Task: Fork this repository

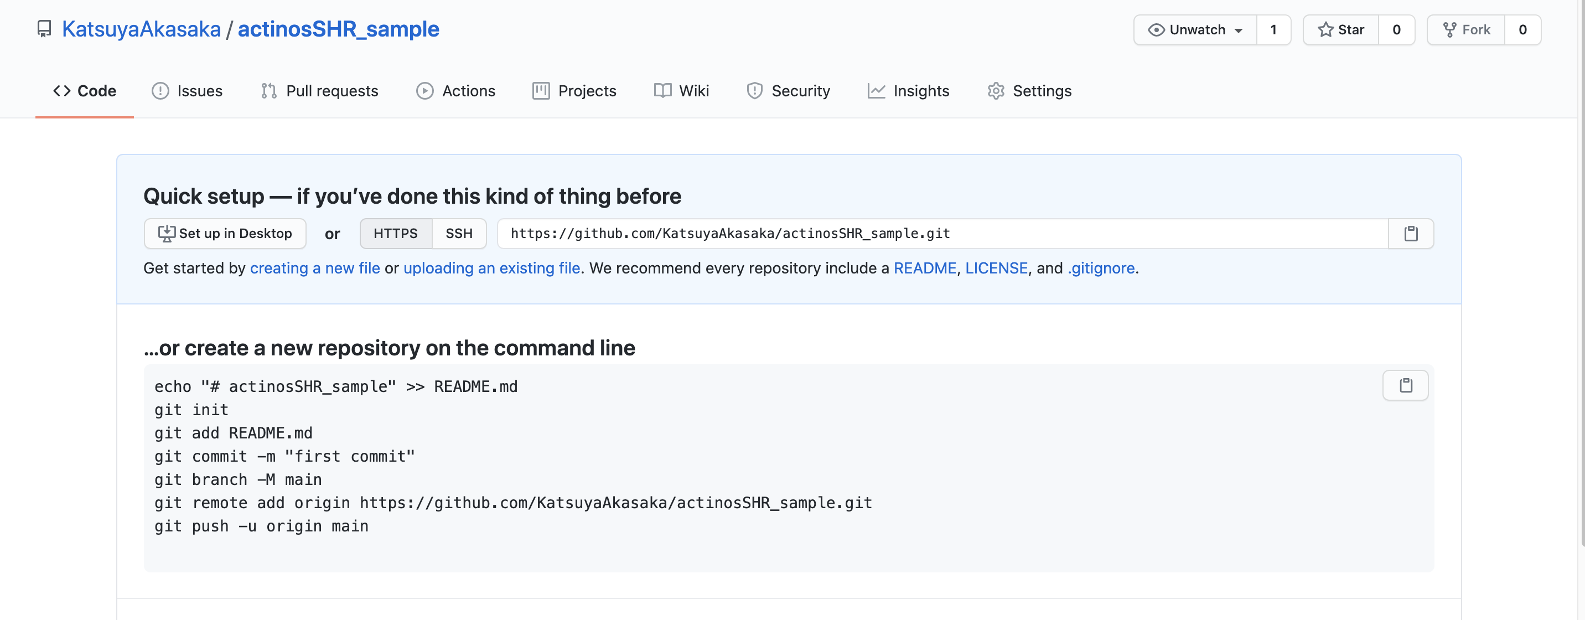Action: tap(1466, 29)
